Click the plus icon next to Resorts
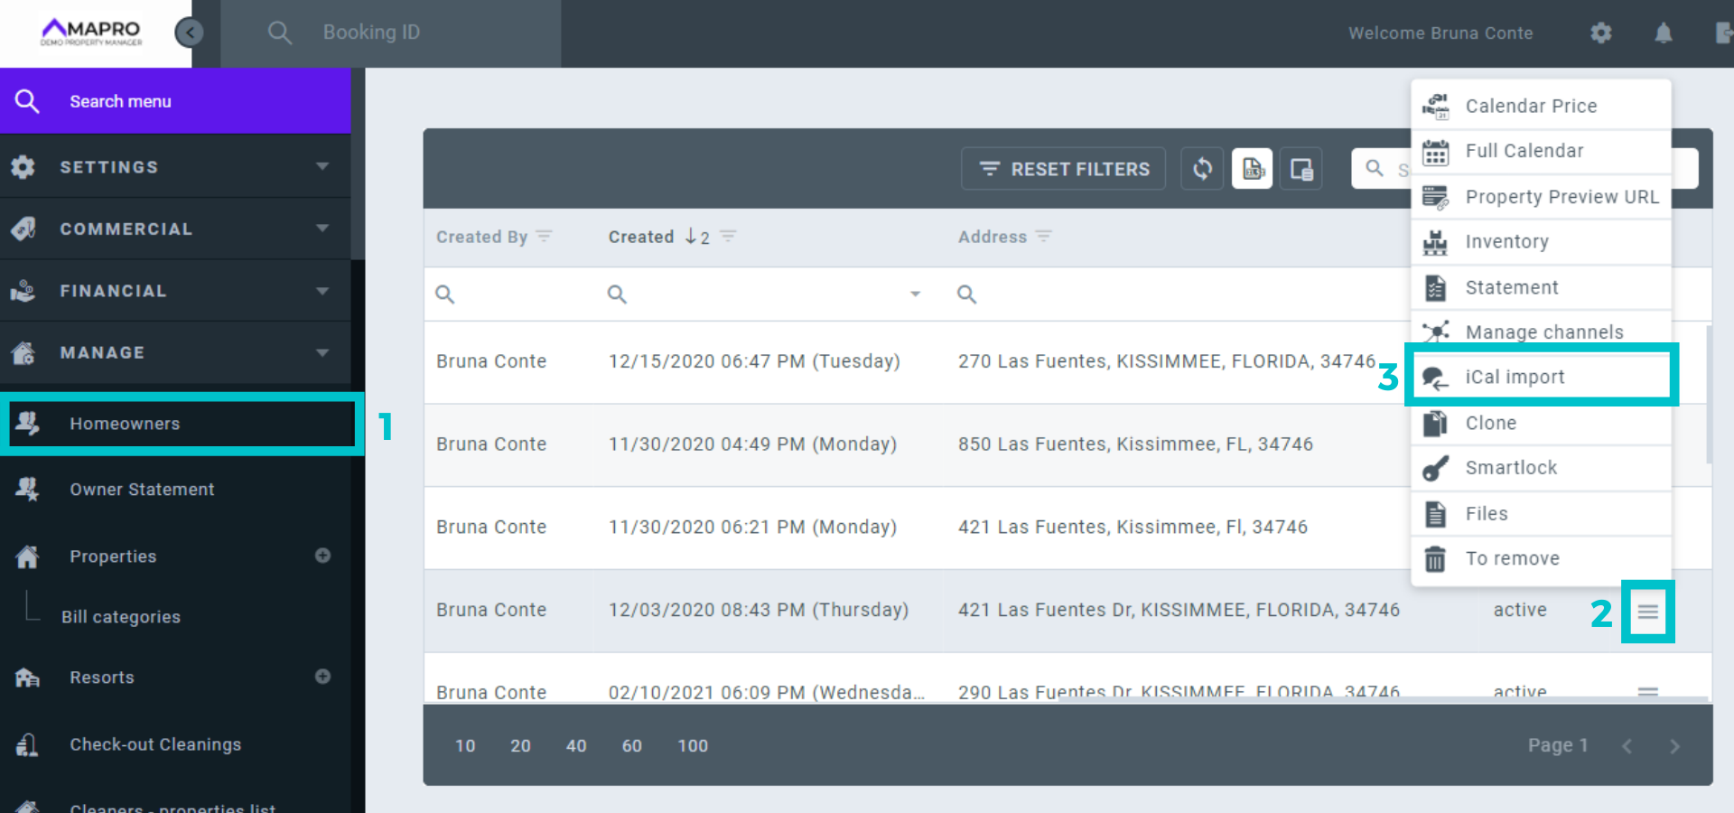 (322, 677)
